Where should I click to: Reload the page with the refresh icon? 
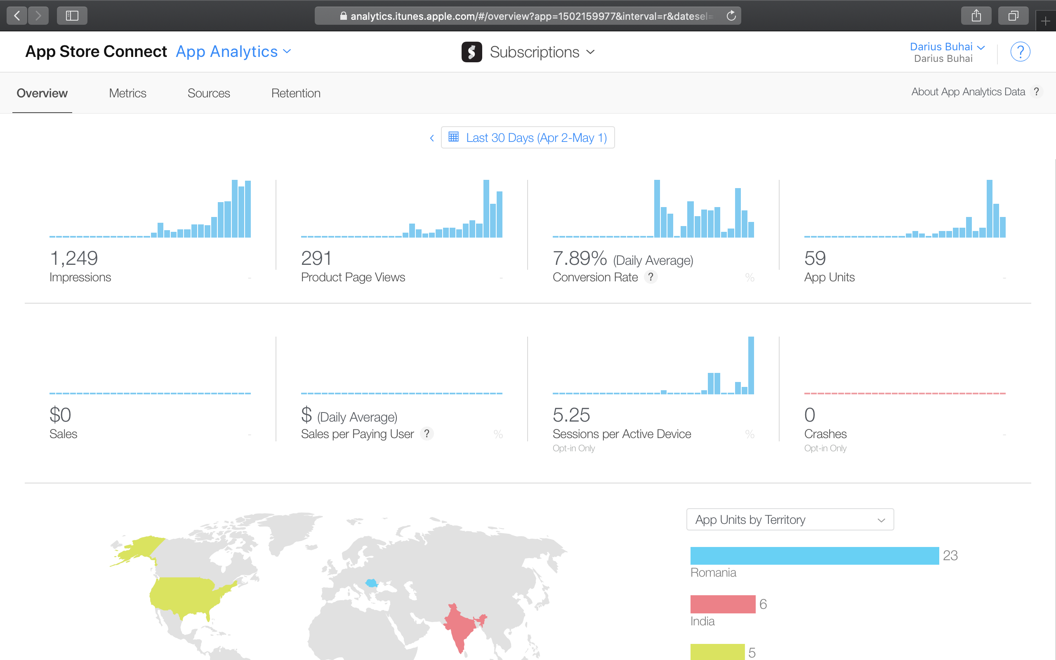[x=731, y=16]
